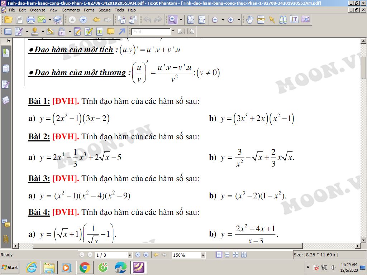Launch Internet Explorer from taskbar
Screen dimensions: 367x275
(32, 267)
